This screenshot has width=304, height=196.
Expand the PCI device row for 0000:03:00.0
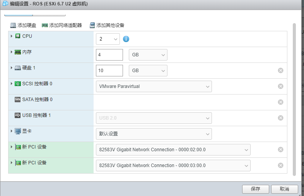click(12, 163)
